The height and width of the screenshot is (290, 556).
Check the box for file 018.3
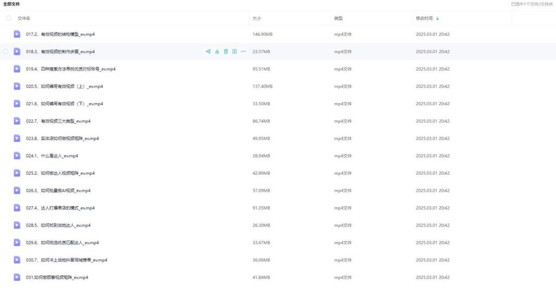[x=6, y=52]
